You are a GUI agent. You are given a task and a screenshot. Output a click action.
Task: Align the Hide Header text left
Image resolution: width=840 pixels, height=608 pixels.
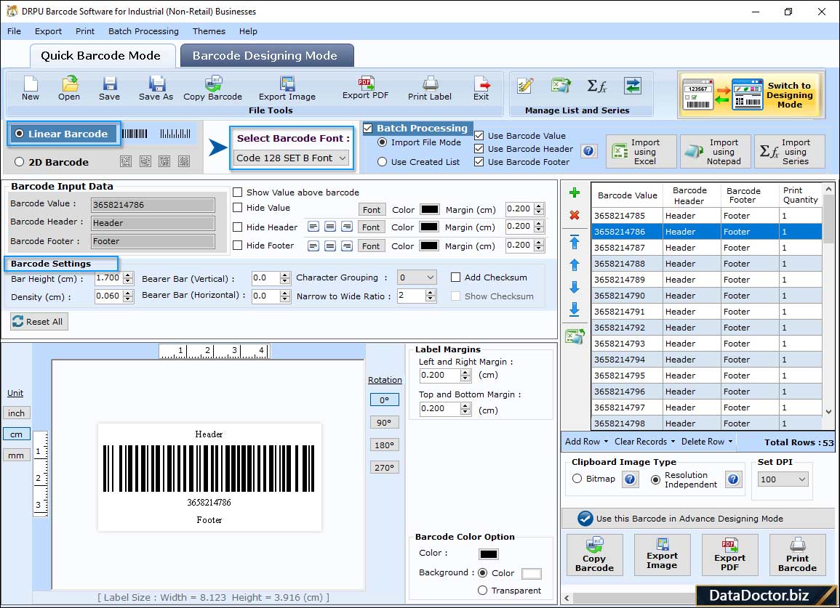click(x=313, y=227)
